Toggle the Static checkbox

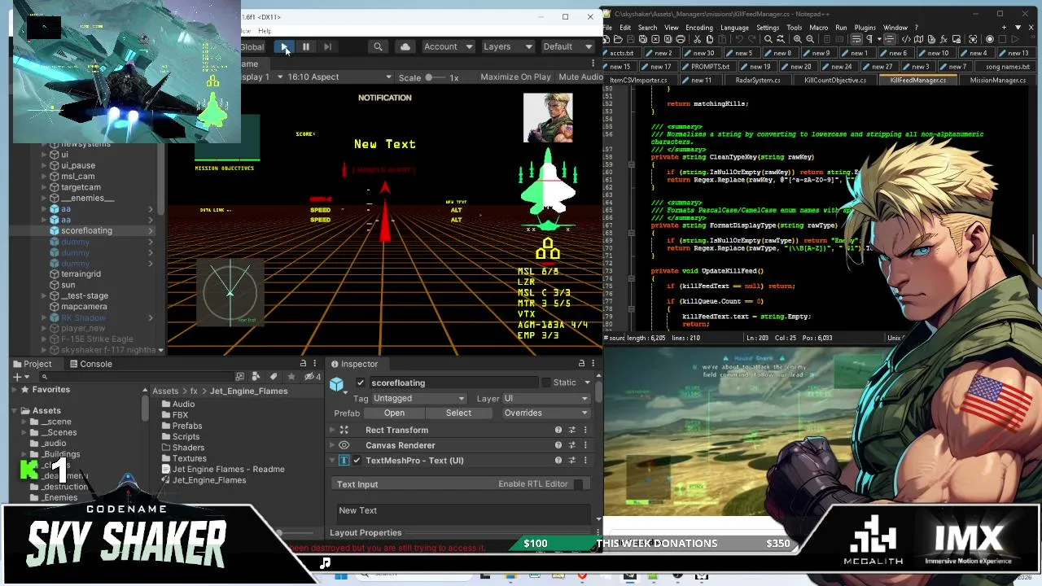[545, 383]
